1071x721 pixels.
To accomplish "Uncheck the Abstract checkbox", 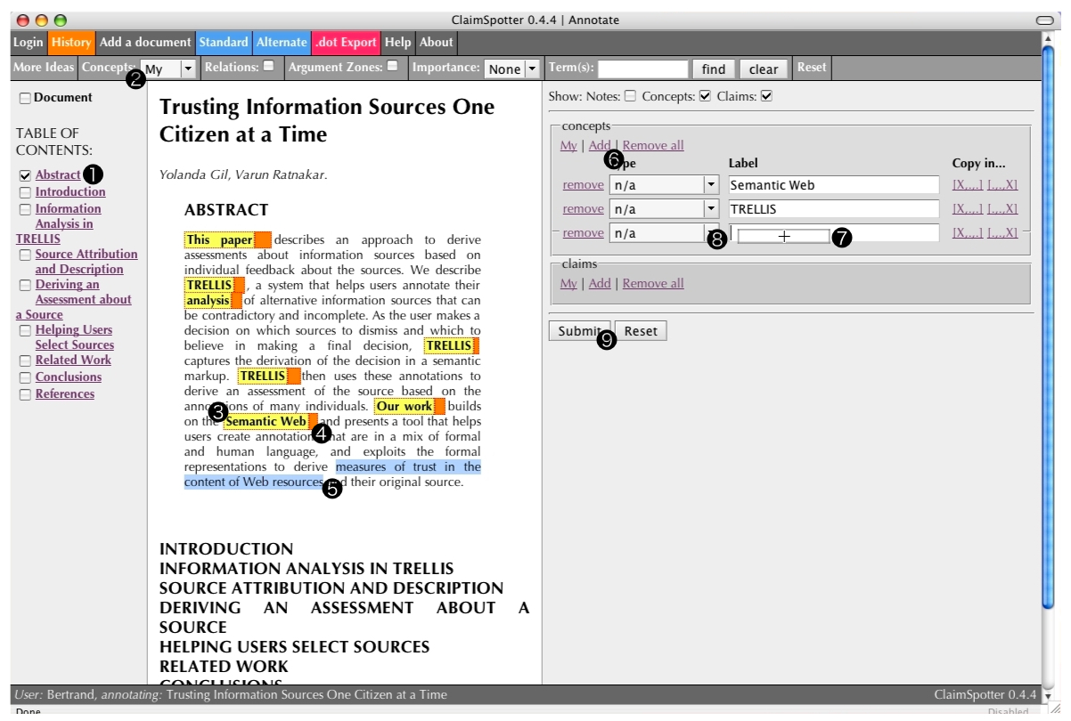I will 25,175.
